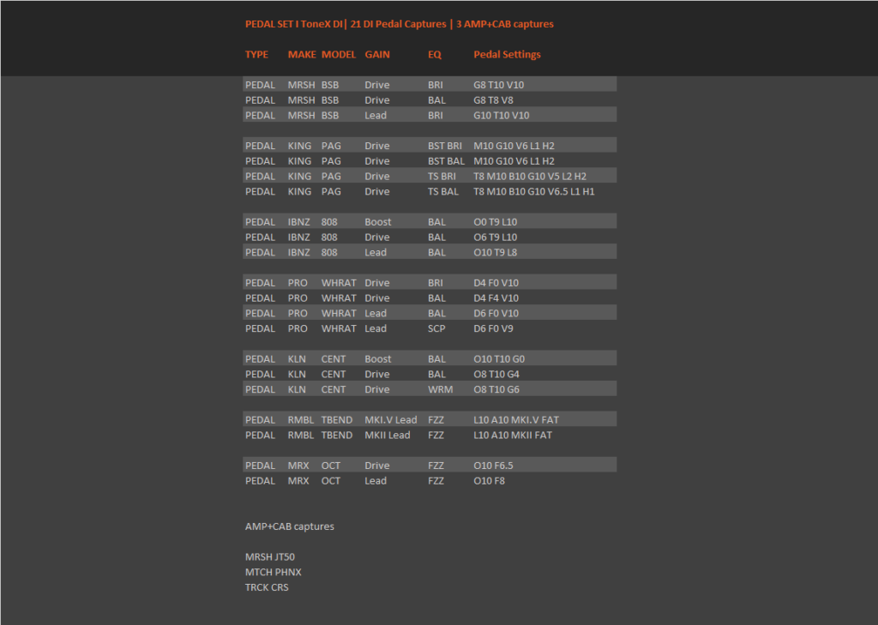Click the MKII Lead gain cell
This screenshot has height=625, width=878.
[x=388, y=436]
